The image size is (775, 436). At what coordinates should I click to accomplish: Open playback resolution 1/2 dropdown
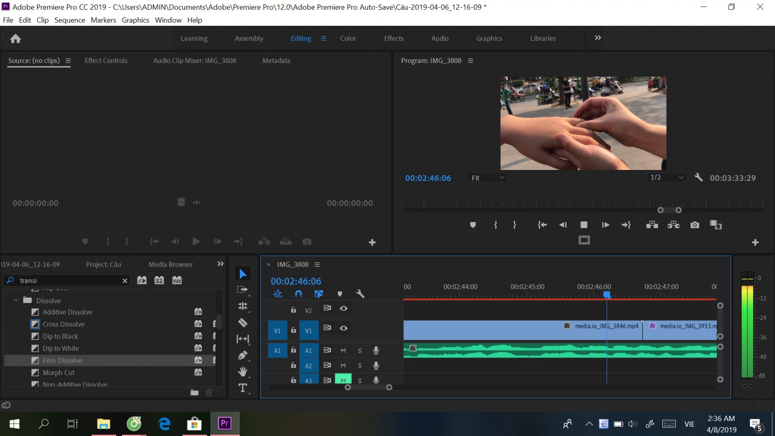coord(667,178)
